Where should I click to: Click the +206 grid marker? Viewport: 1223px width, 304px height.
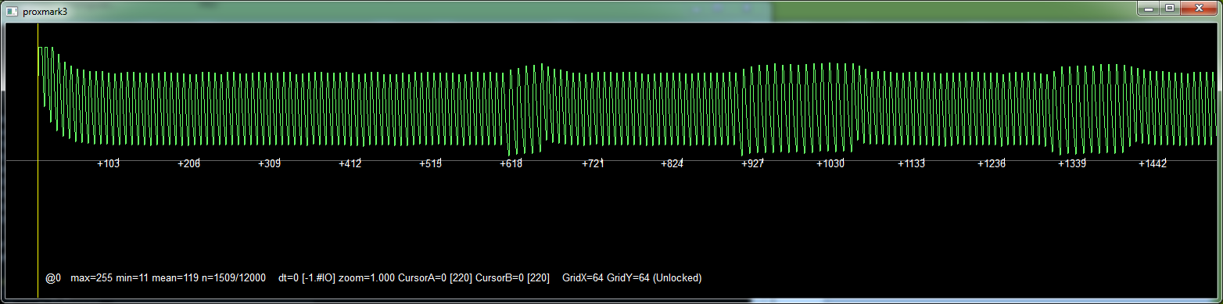coord(189,163)
